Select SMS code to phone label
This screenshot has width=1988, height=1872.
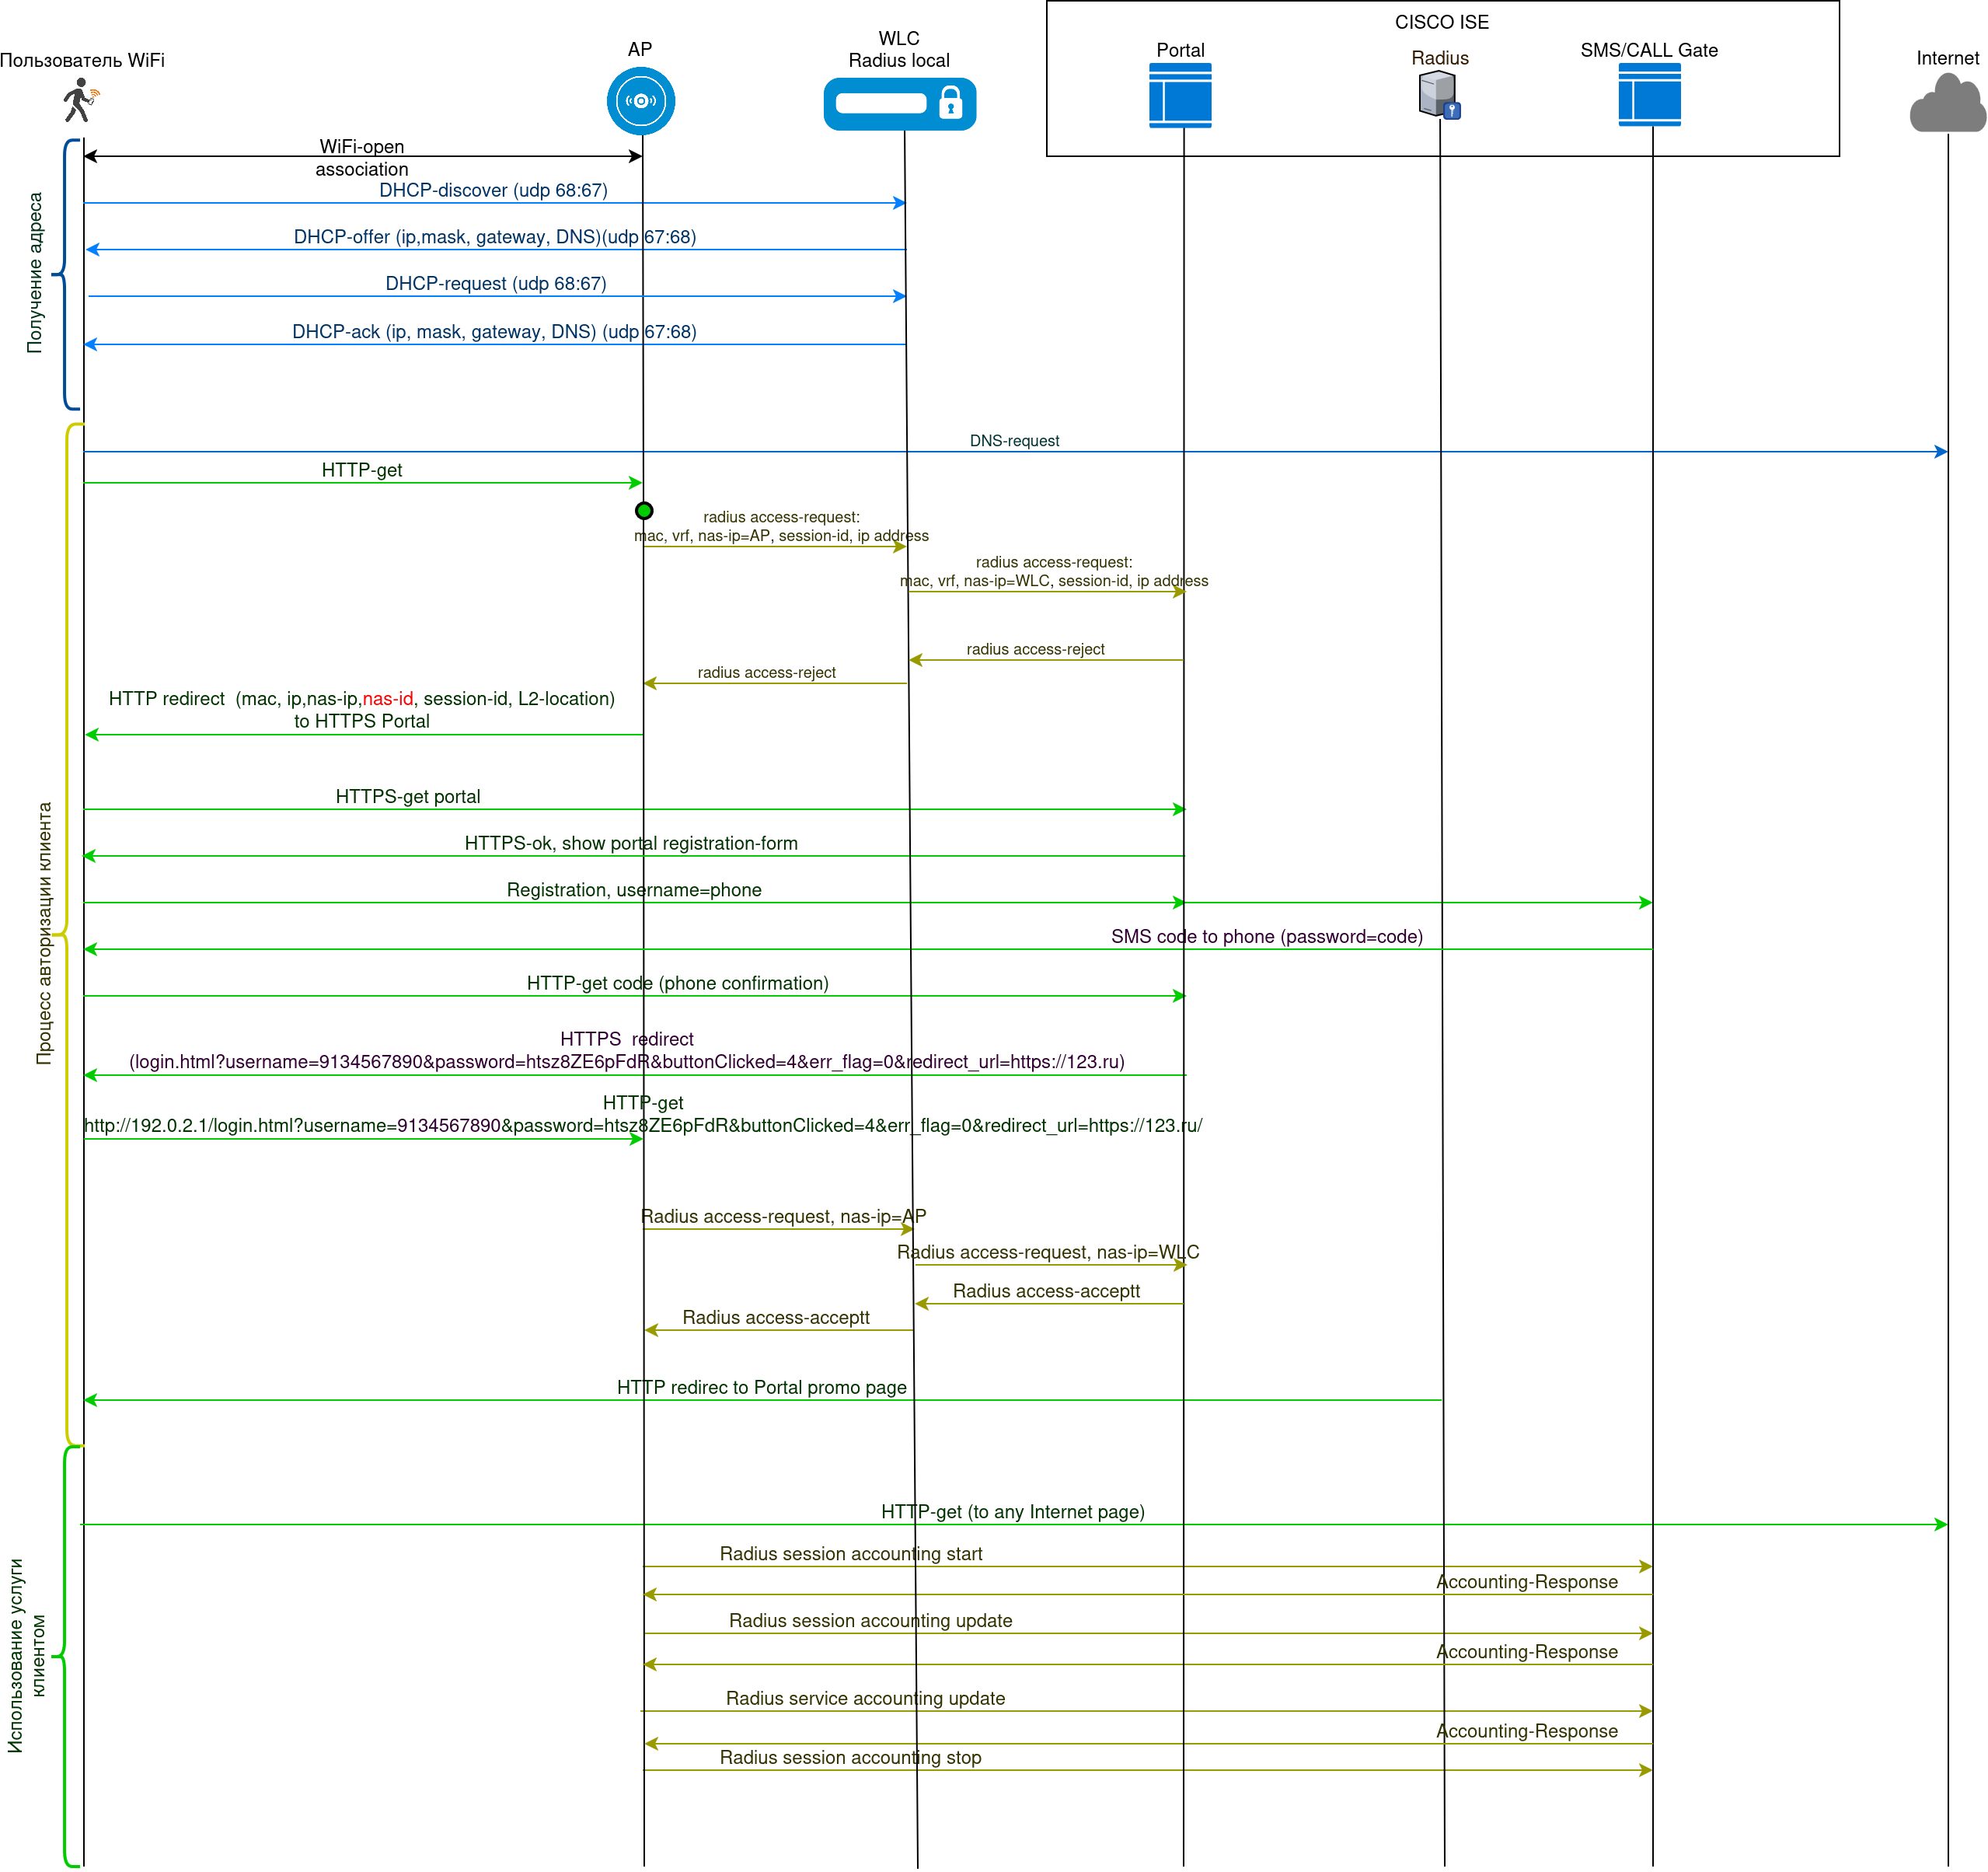[1266, 937]
